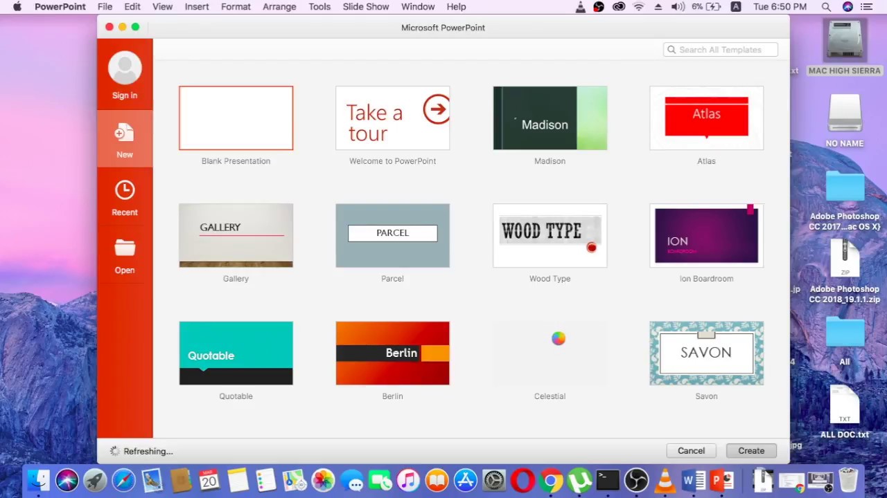
Task: Click the Create button
Action: click(751, 451)
